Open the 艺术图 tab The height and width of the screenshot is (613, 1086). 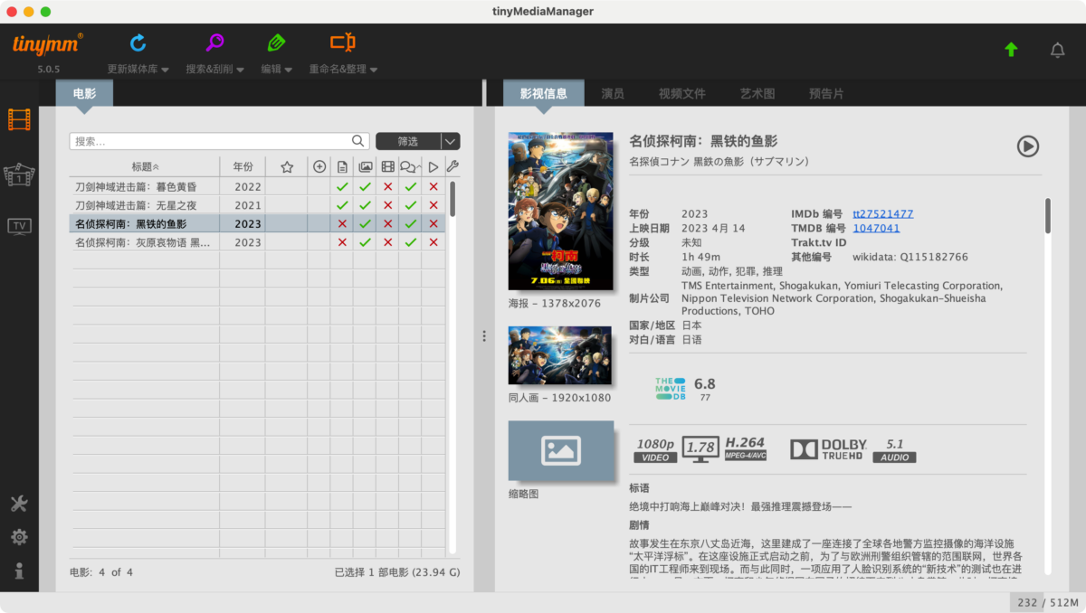[757, 93]
